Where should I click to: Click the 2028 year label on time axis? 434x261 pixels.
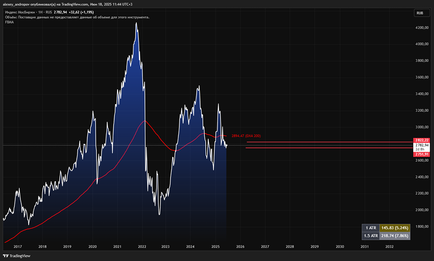290,247
